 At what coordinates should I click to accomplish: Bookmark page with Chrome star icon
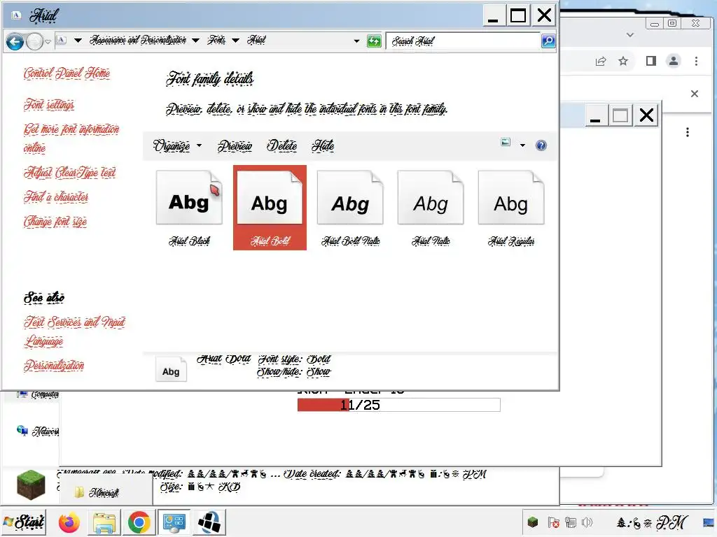622,62
